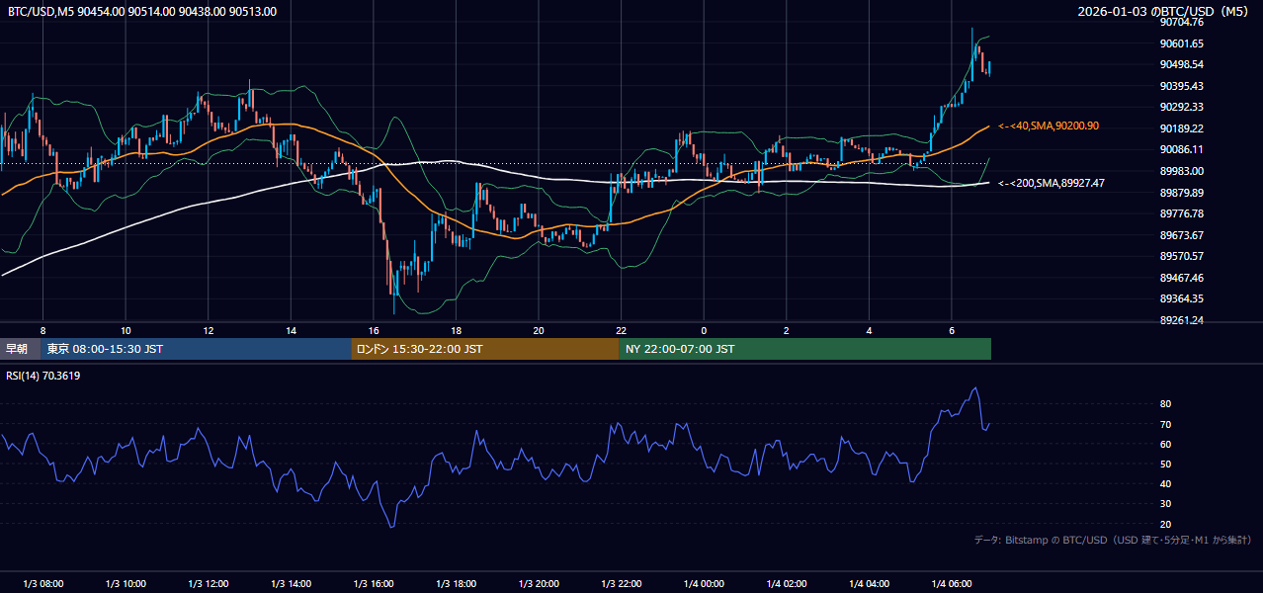The height and width of the screenshot is (593, 1263).
Task: Click the RSI axis level 30
Action: (x=1165, y=504)
